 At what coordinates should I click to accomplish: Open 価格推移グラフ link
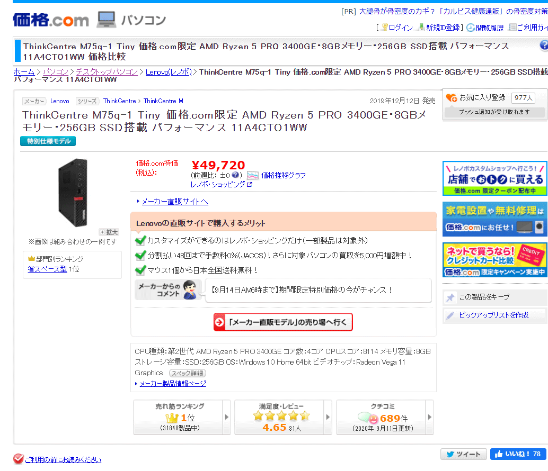click(x=284, y=175)
